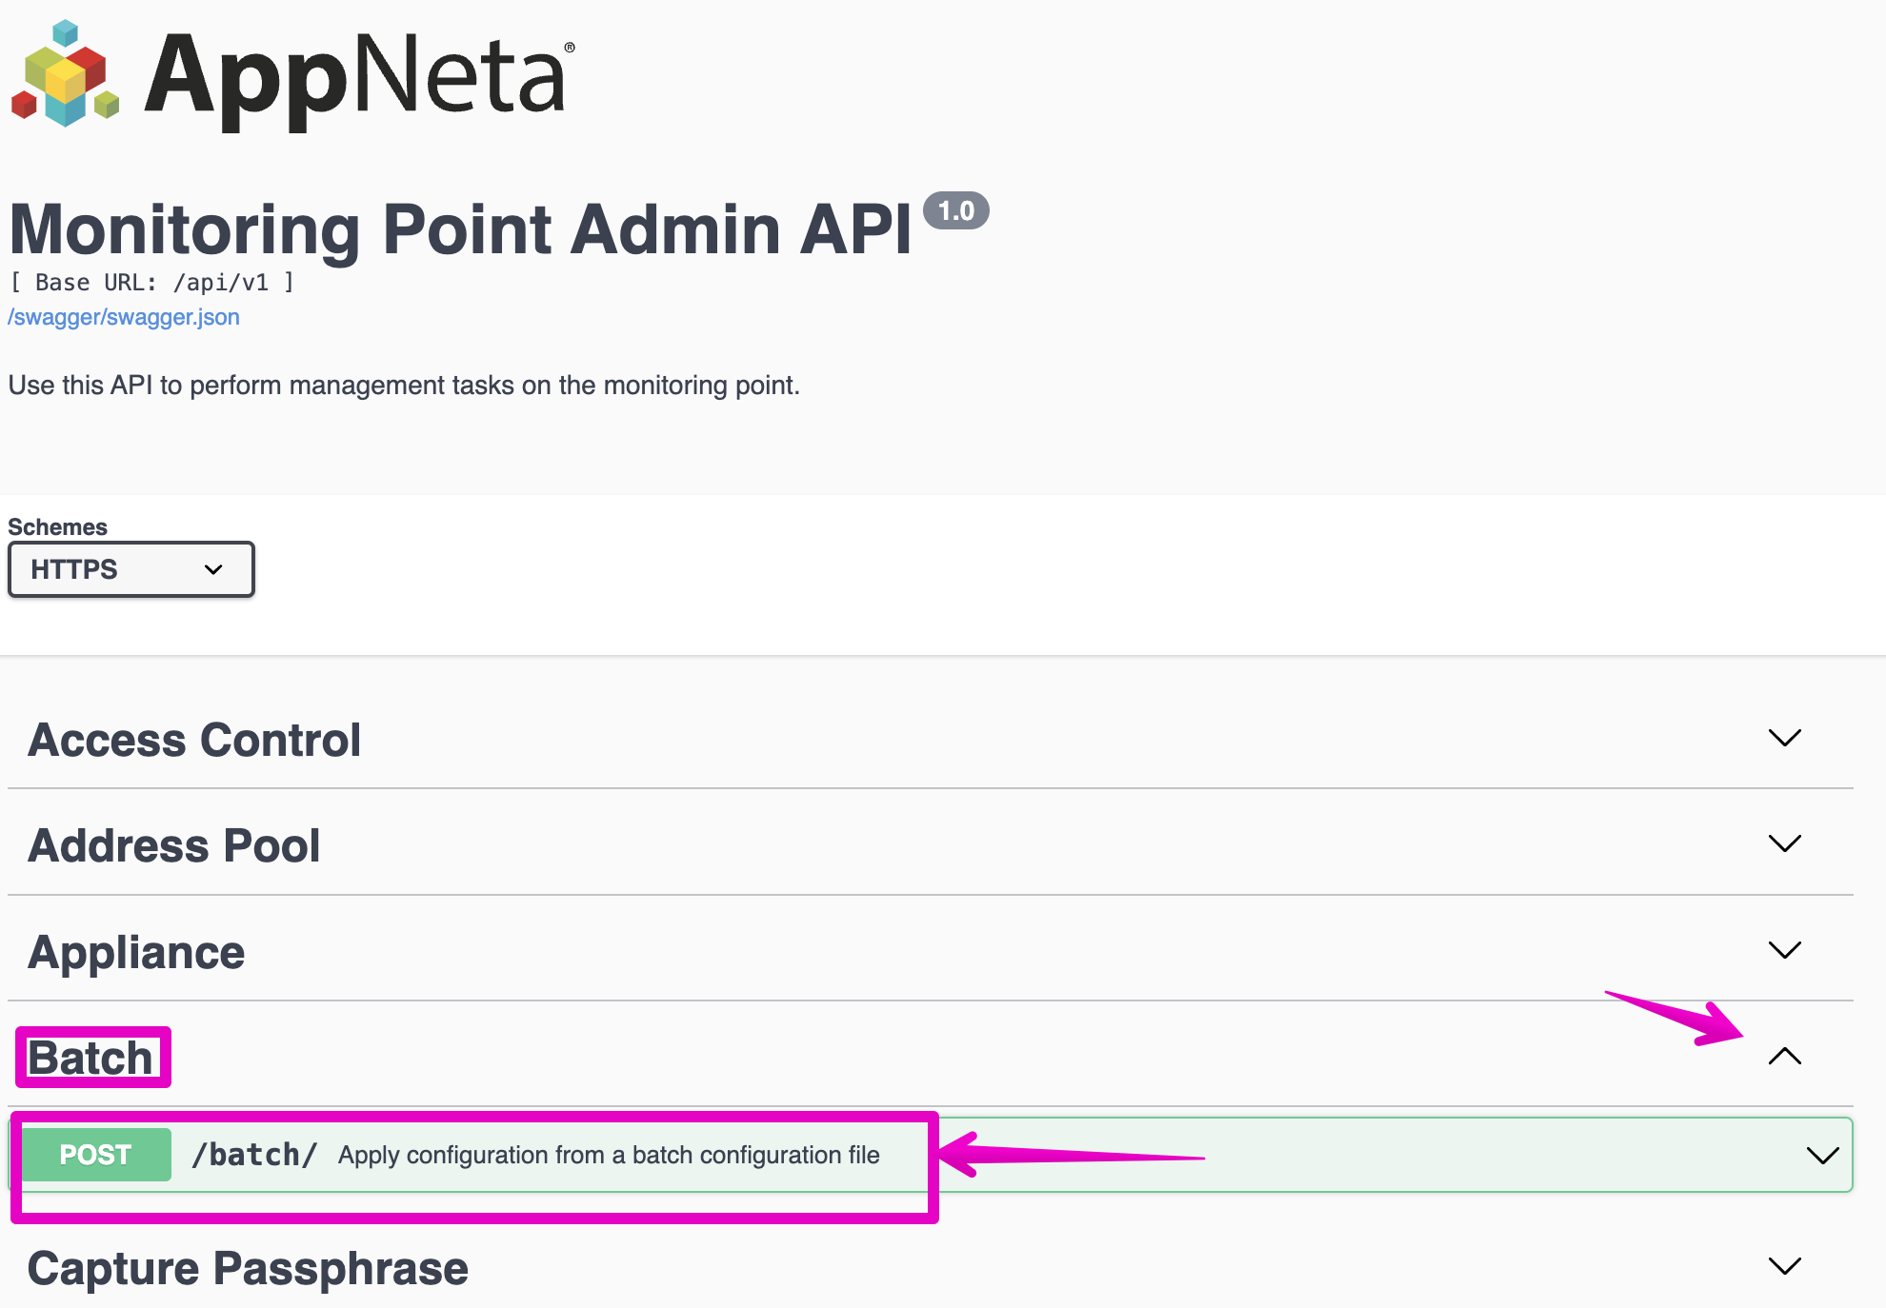The width and height of the screenshot is (1886, 1308).
Task: Click the 1.0 version badge
Action: pos(955,210)
